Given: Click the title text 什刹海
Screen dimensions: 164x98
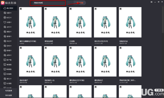Looking at the screenshot, I should (x=72, y=41).
